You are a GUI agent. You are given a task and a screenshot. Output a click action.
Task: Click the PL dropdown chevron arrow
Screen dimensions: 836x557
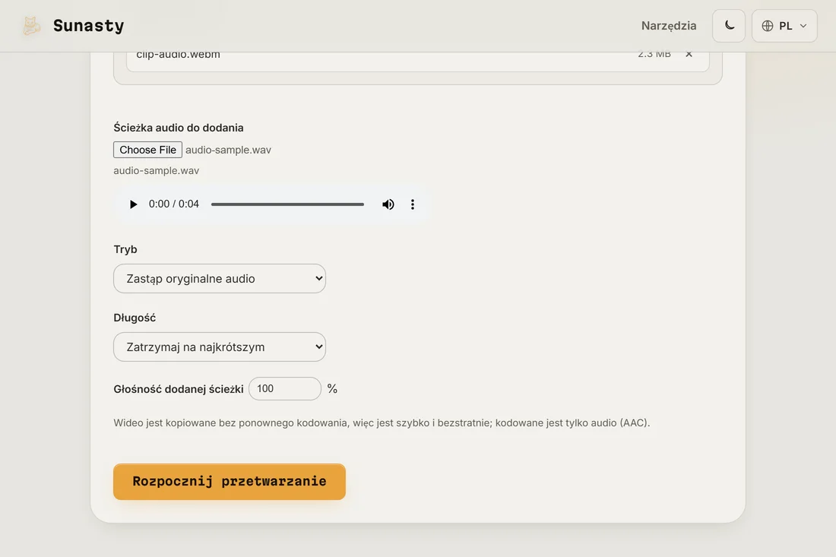coord(803,26)
